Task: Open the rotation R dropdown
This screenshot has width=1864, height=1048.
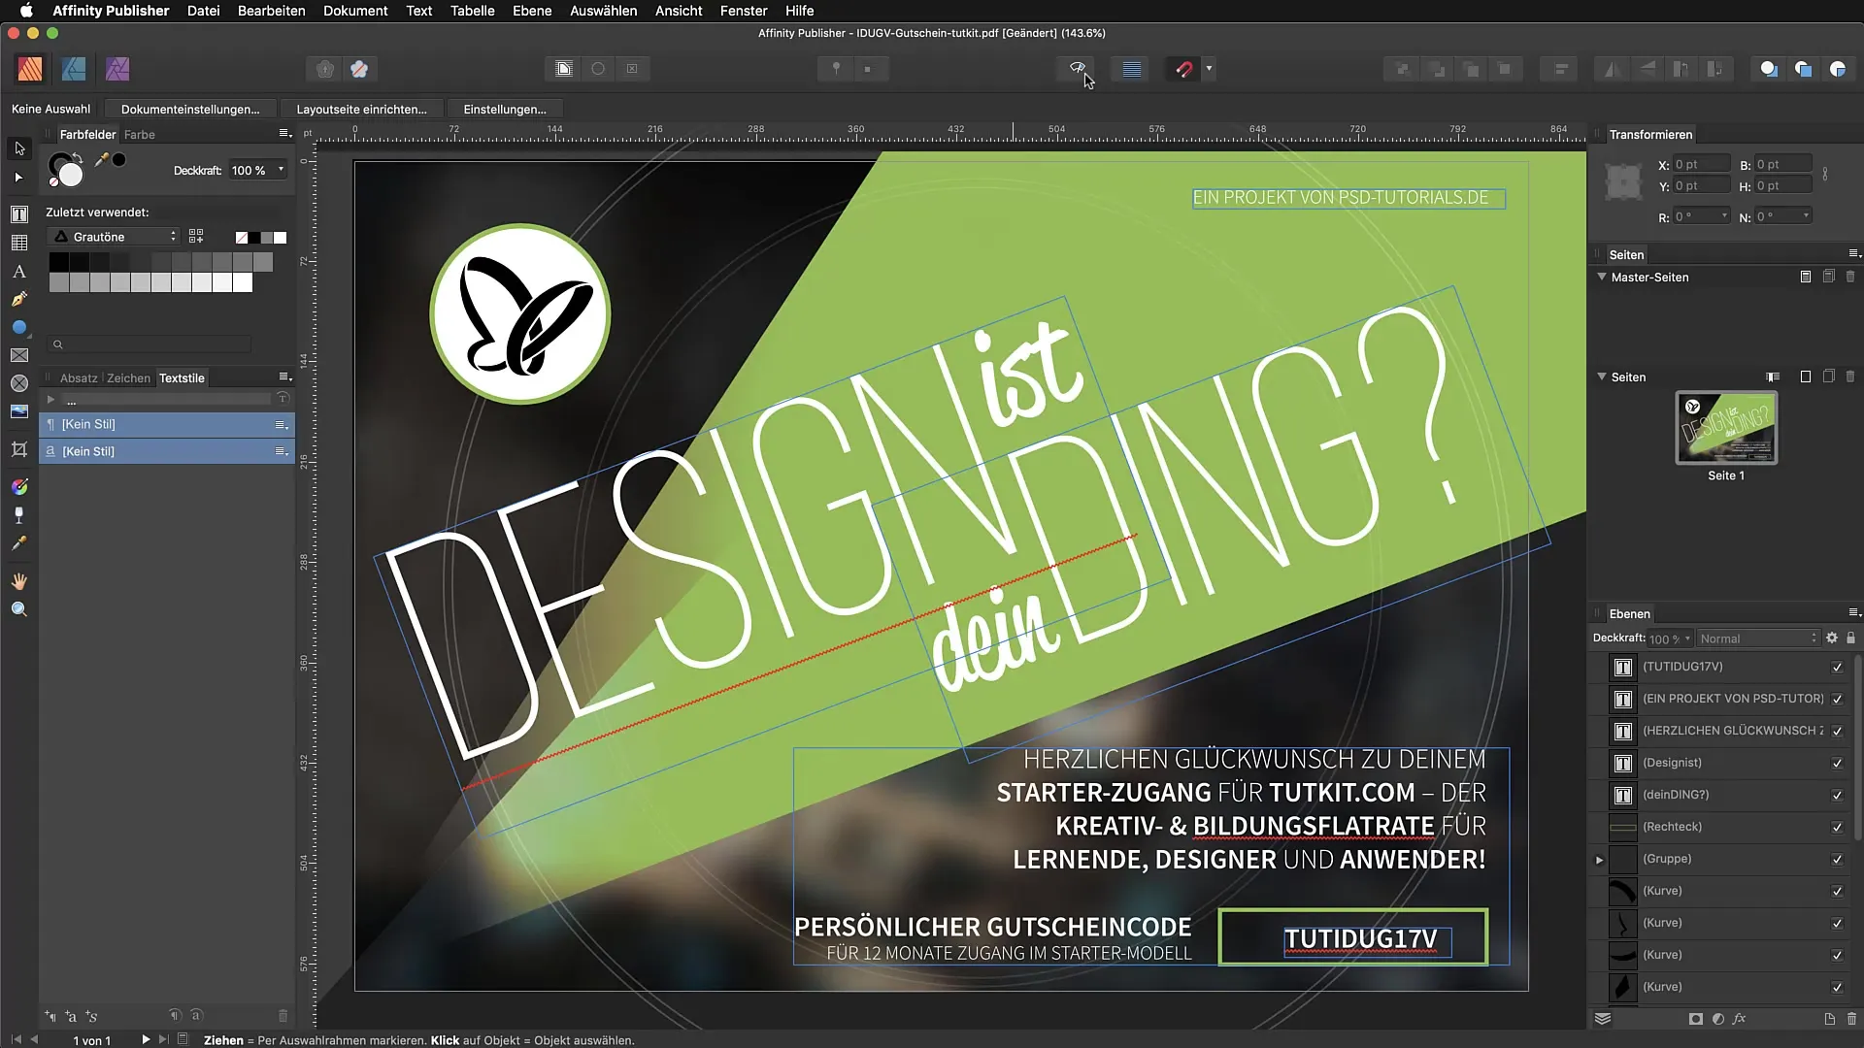Action: 1724,216
